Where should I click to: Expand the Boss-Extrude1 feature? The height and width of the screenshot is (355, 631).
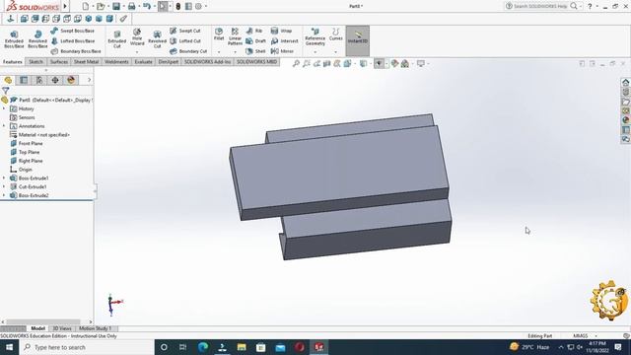point(4,177)
